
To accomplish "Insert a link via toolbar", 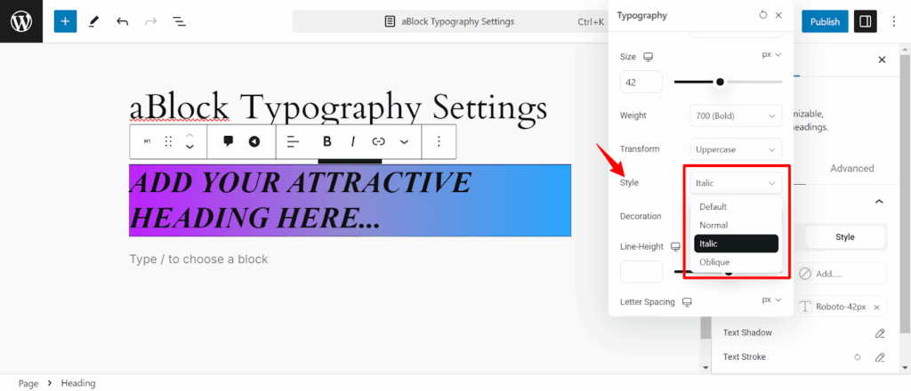I will pyautogui.click(x=378, y=141).
